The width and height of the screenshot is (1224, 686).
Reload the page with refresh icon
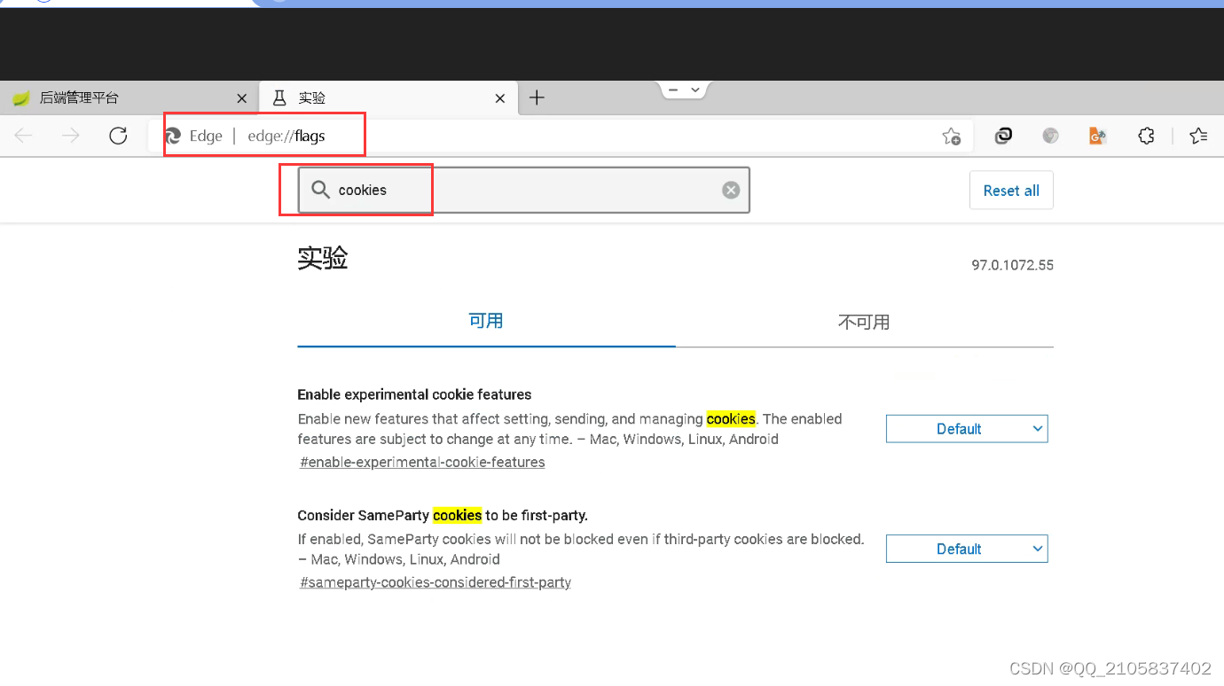(118, 136)
